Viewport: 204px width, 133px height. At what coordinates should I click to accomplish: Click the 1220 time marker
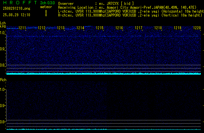click(197, 28)
